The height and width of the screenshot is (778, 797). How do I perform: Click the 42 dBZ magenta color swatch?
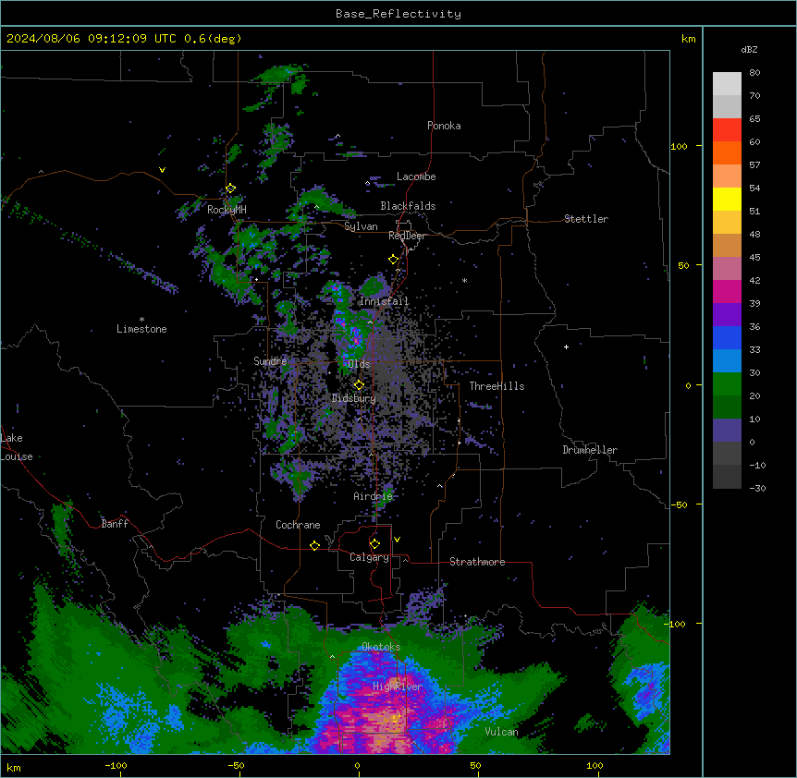(727, 291)
